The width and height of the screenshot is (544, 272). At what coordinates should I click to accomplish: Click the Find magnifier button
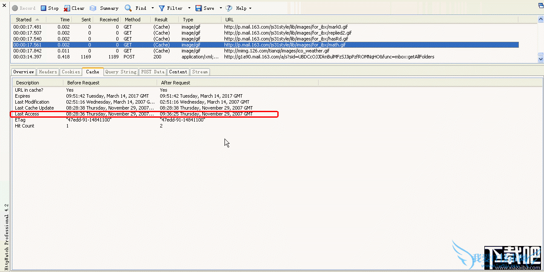point(135,8)
